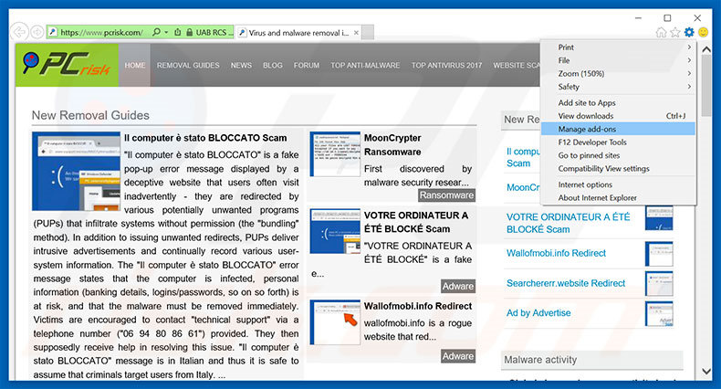Open Compatibility View settings
721x389 pixels.
coord(618,168)
